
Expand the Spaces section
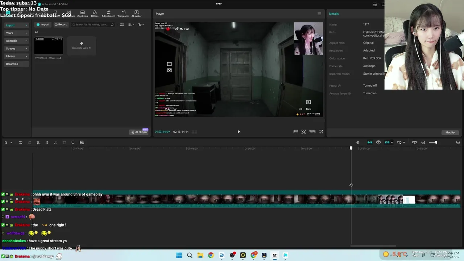coord(16,48)
